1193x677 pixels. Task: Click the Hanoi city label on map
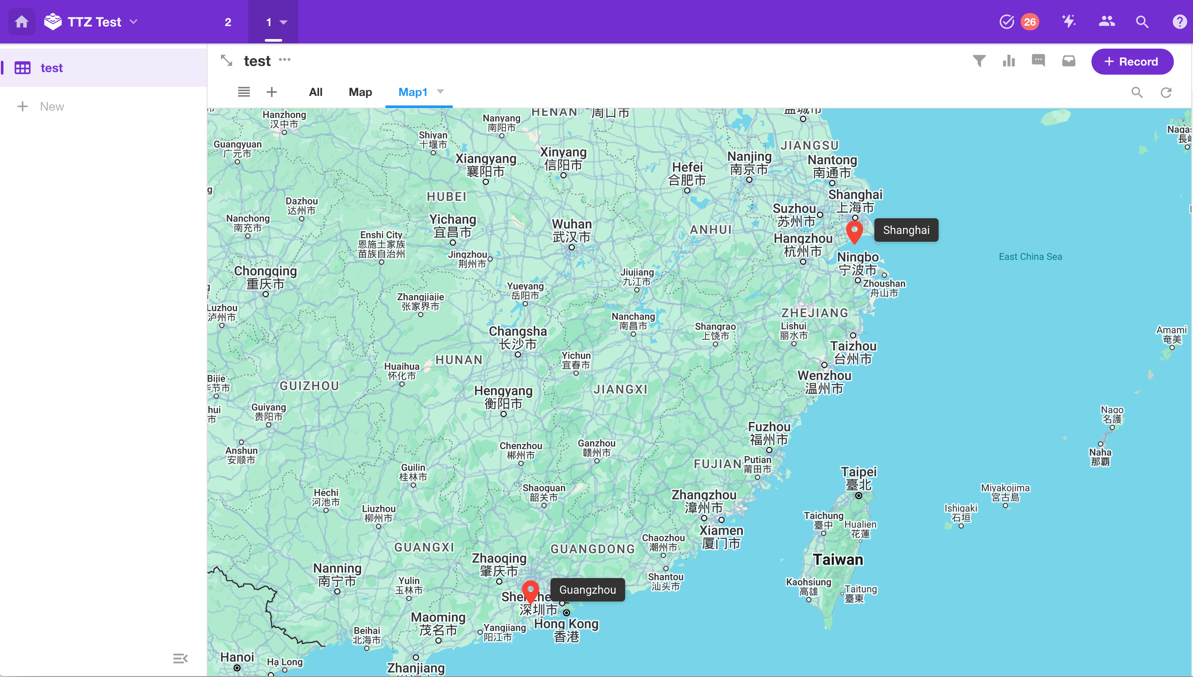pos(237,657)
